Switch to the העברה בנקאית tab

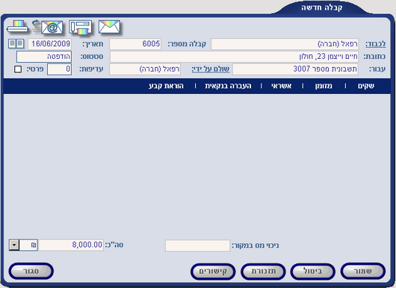click(x=228, y=86)
